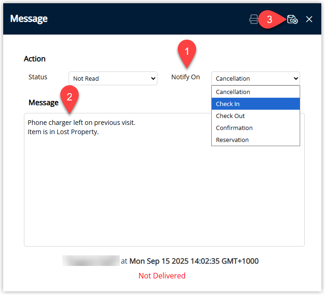Pick Reservation in the dropdown list

point(255,140)
